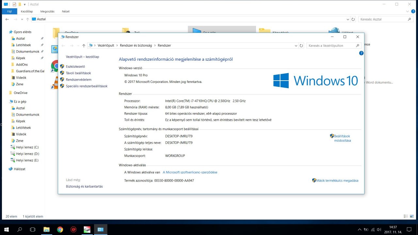Expand chevron after Vezérlőpult breadcrumb

(x=117, y=46)
